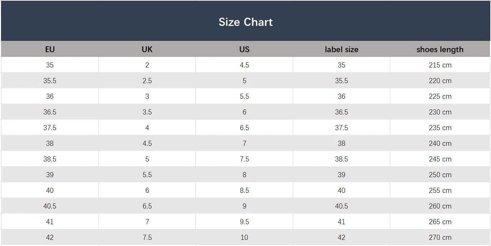Select the UK size 3.5 cell

[147, 112]
